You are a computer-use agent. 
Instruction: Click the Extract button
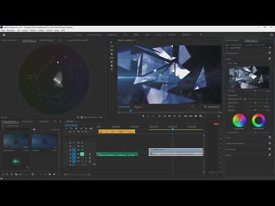click(191, 116)
